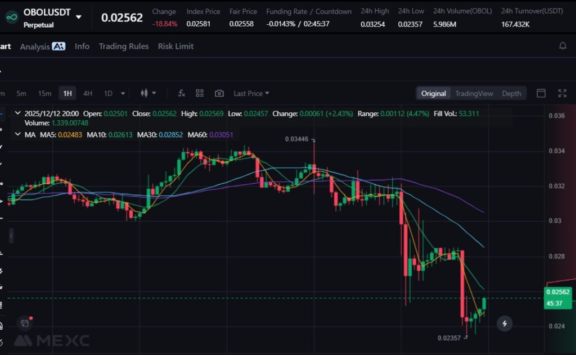Screen dimensions: 576x355
Task: Switch chart view to Depth
Action: point(511,93)
